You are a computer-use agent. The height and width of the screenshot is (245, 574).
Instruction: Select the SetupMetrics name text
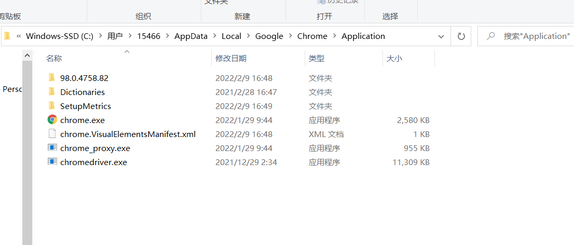coord(86,106)
